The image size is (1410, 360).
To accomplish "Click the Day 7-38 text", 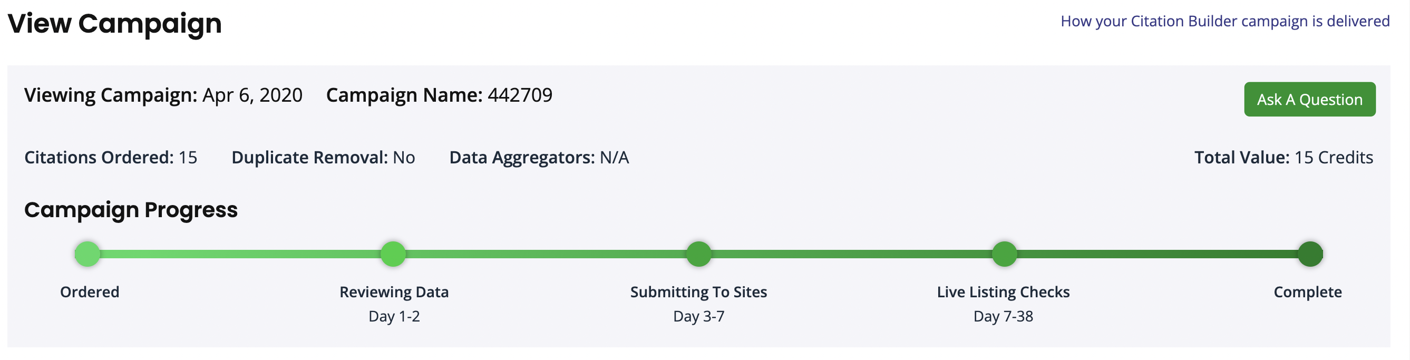I will (1003, 316).
